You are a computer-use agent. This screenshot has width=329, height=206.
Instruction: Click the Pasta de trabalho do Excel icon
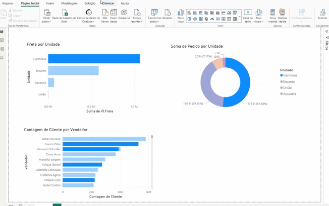(x=64, y=13)
